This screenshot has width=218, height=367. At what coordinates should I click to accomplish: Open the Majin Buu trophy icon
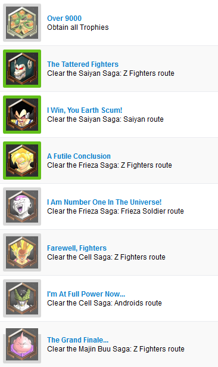pos(22,344)
